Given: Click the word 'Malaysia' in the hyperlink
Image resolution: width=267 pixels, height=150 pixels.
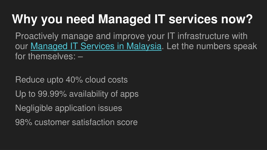Looking at the screenshot, I should tap(144, 46).
